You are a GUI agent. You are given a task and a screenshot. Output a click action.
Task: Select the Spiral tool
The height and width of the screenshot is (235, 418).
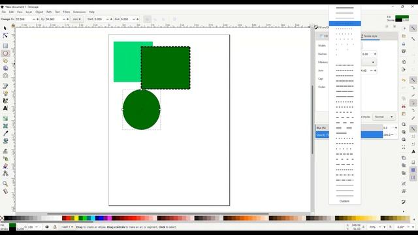5,76
